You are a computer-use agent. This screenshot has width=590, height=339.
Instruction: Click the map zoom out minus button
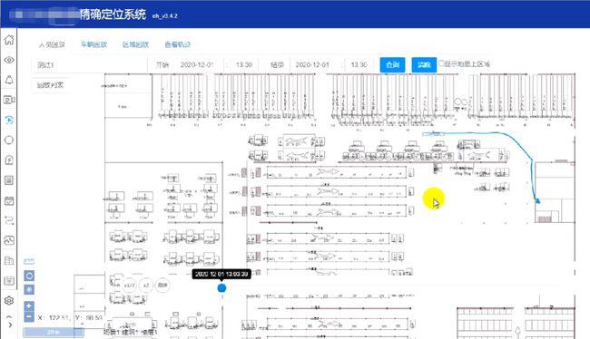pos(29,316)
